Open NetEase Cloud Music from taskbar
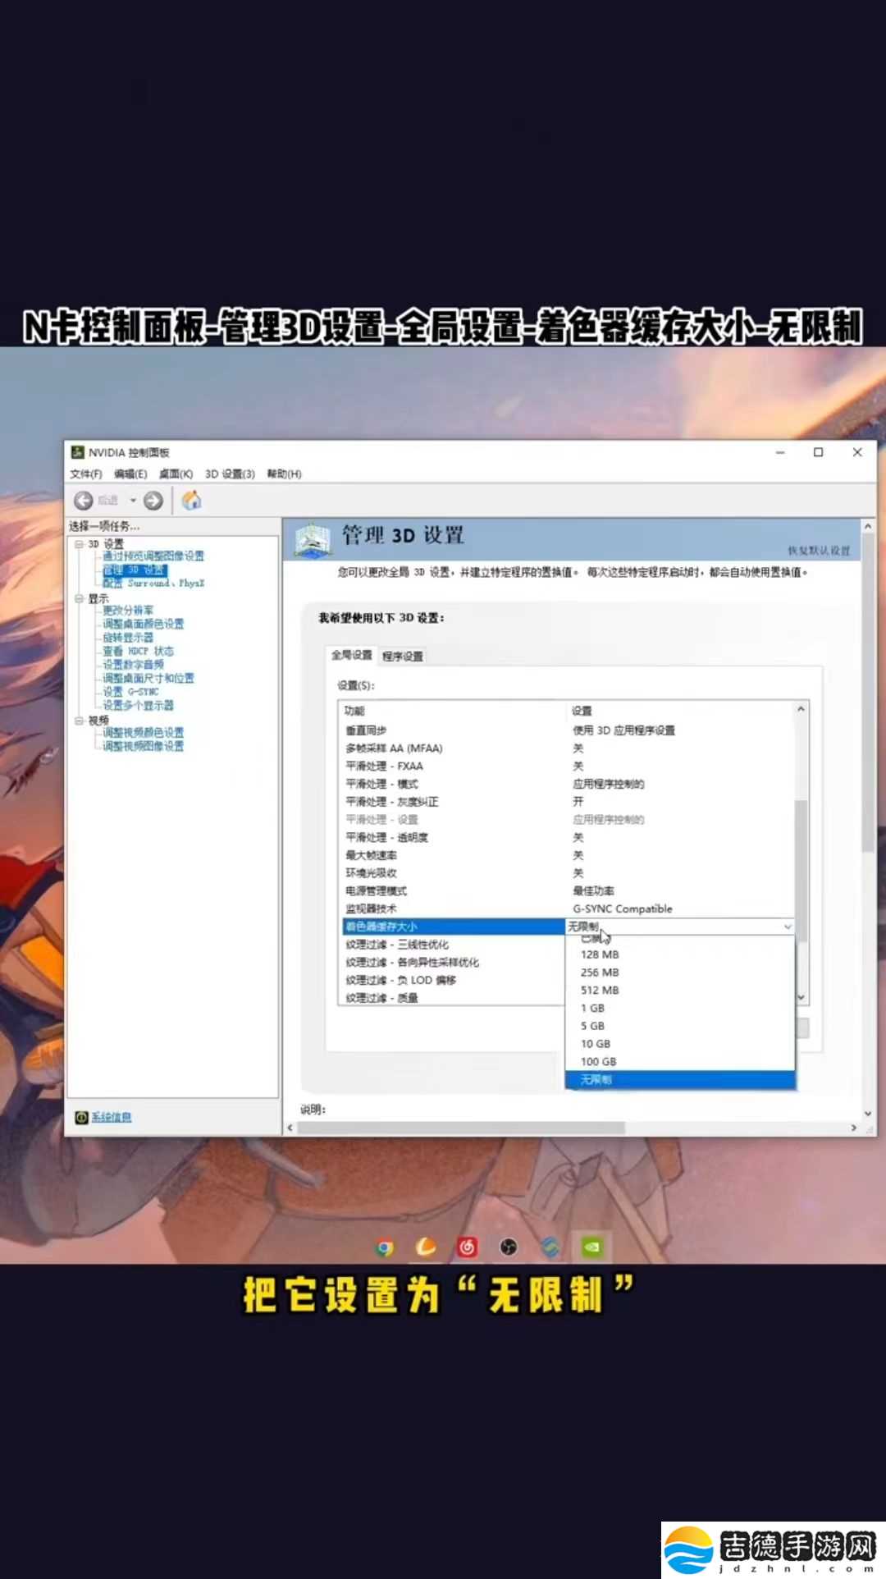This screenshot has width=886, height=1579. point(468,1247)
